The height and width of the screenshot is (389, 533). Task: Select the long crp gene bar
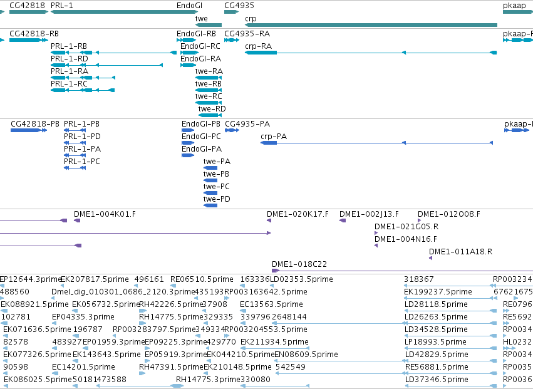371,25
